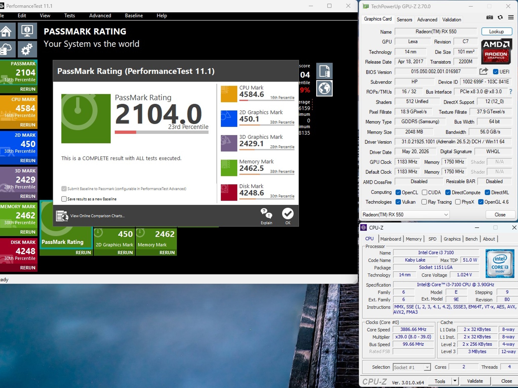Toggle the Vulkan checkbox
518x388 pixels.
(x=398, y=202)
